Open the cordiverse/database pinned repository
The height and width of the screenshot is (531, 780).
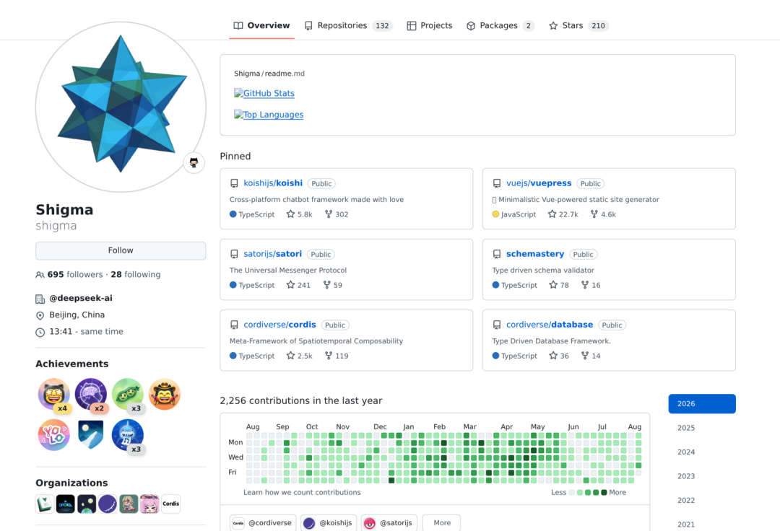click(x=549, y=325)
